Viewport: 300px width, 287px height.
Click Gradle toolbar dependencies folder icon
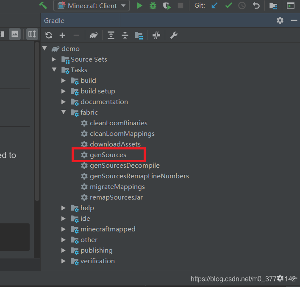point(139,36)
